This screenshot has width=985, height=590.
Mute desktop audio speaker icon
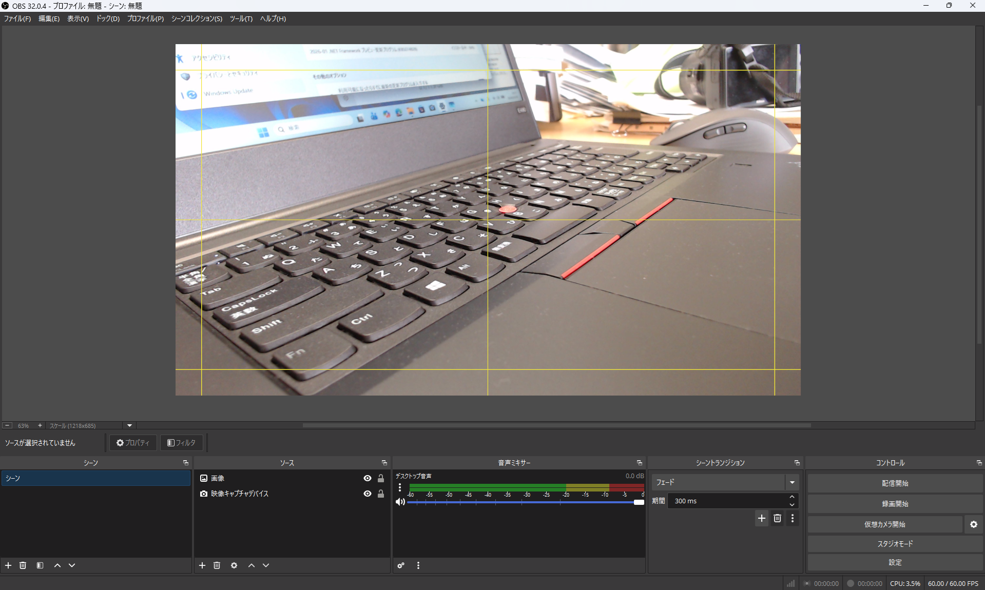point(400,502)
